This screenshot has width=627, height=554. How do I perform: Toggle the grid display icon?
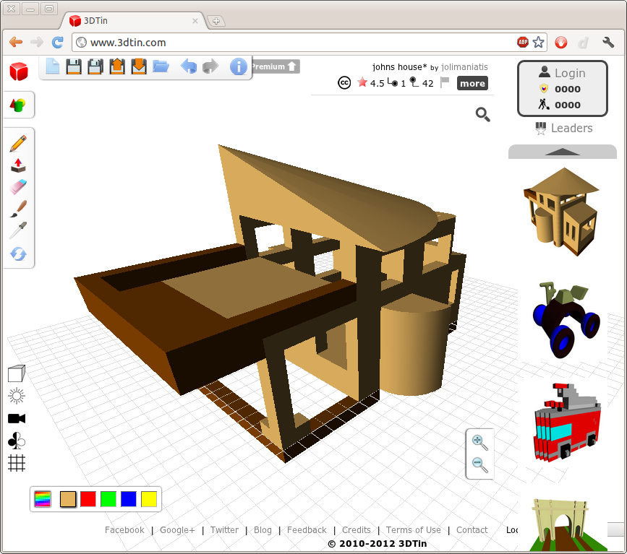pyautogui.click(x=17, y=463)
